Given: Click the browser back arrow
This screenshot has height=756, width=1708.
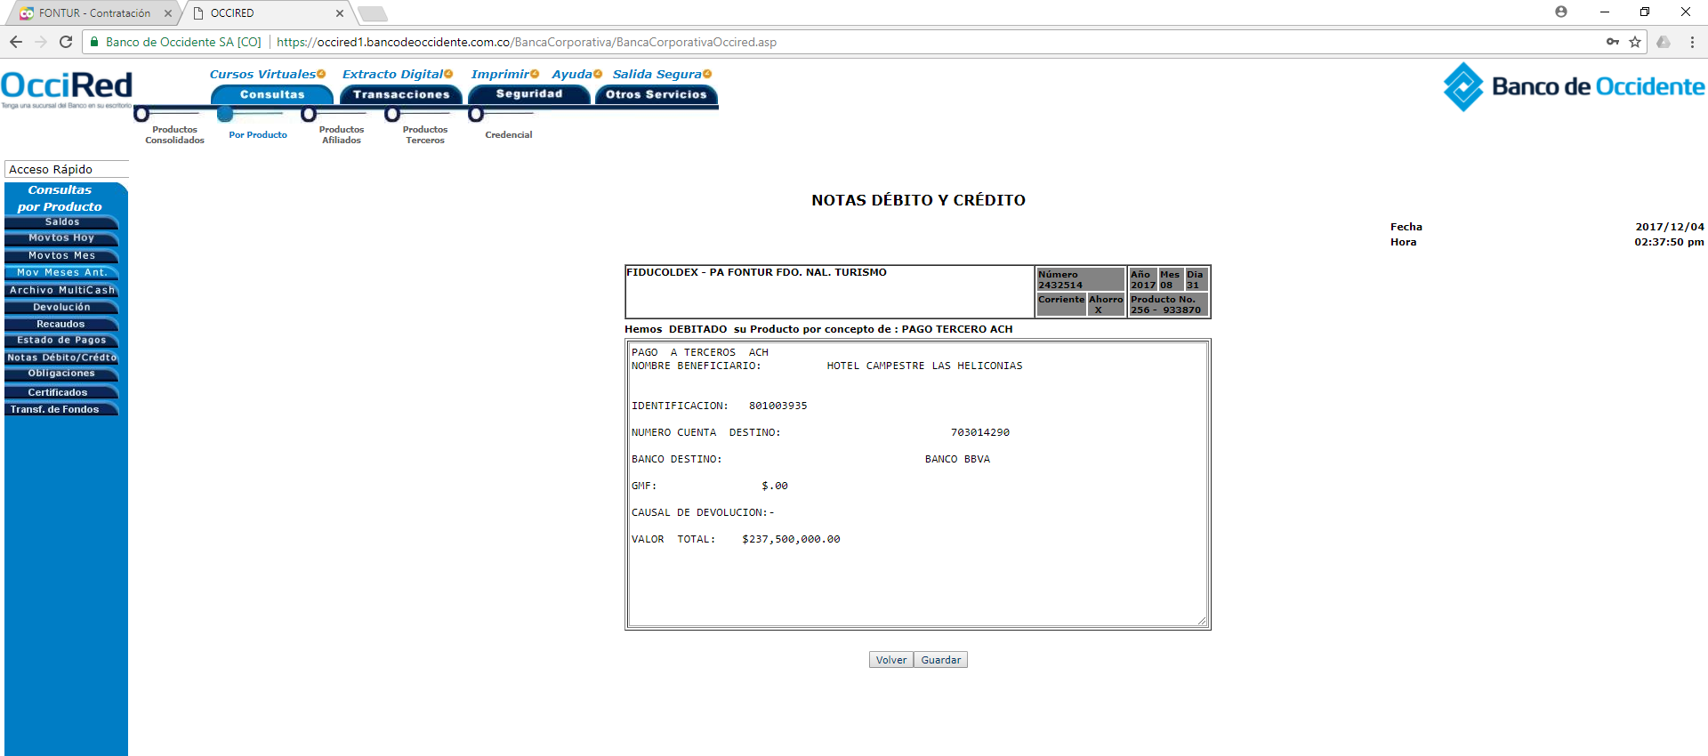Looking at the screenshot, I should (x=16, y=42).
